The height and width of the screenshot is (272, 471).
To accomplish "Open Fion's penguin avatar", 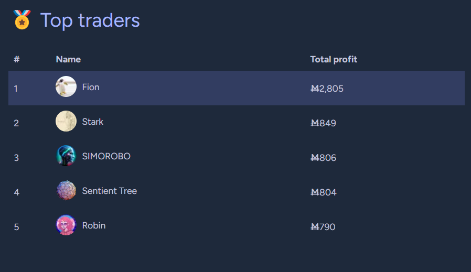I will pyautogui.click(x=66, y=86).
